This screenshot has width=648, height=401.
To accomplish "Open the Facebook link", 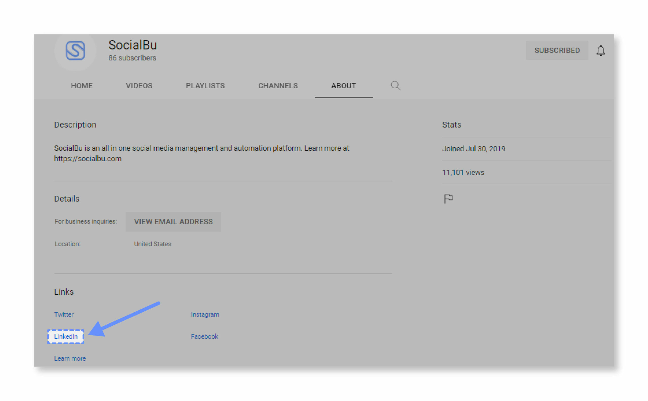I will pos(205,336).
